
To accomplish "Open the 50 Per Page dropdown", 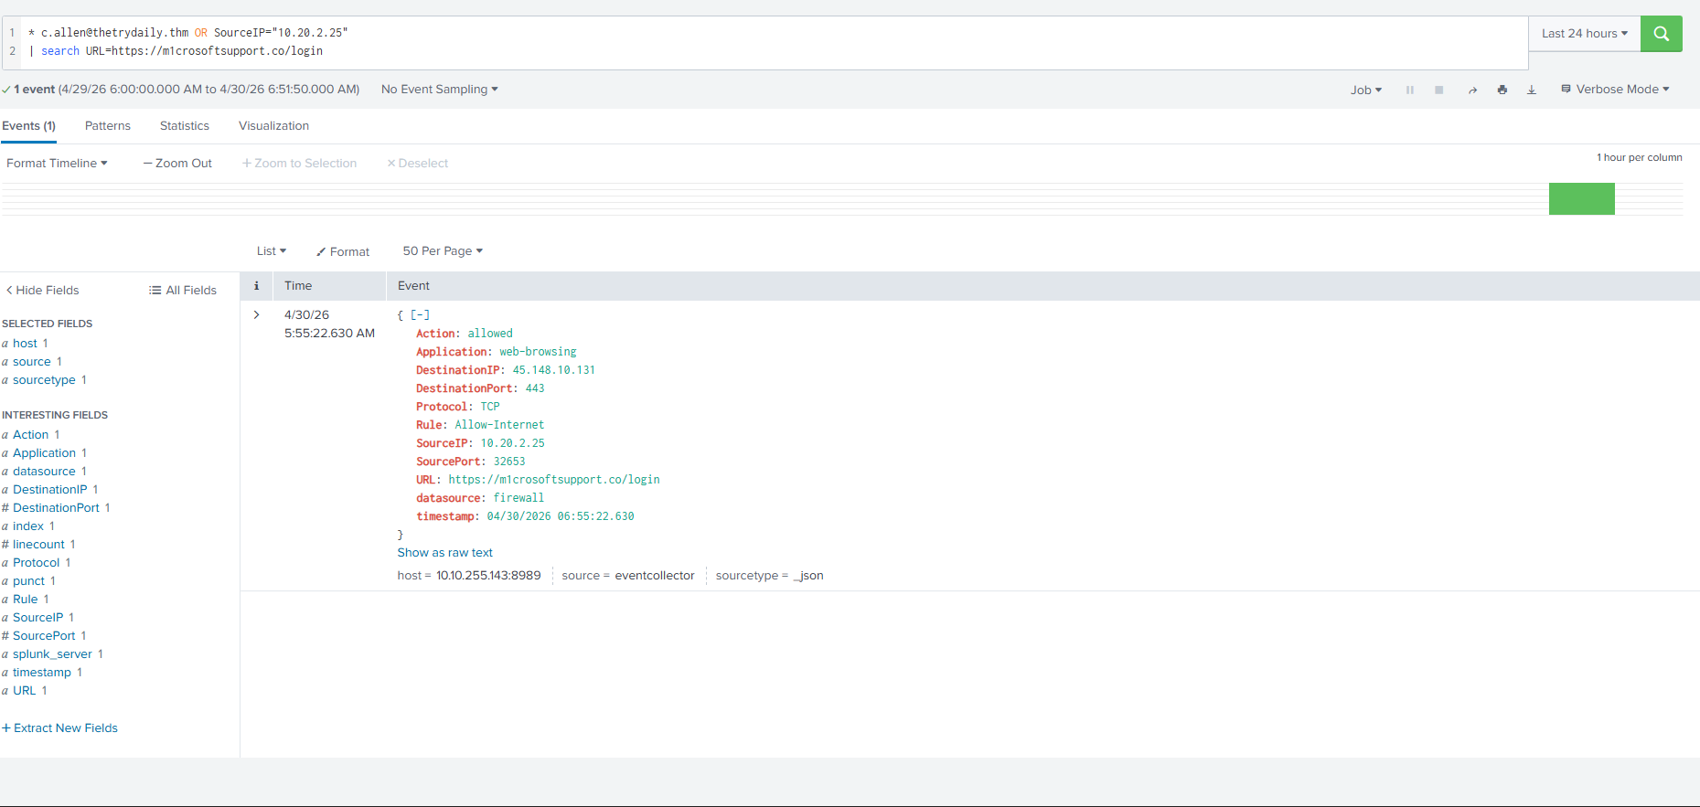I will point(443,251).
